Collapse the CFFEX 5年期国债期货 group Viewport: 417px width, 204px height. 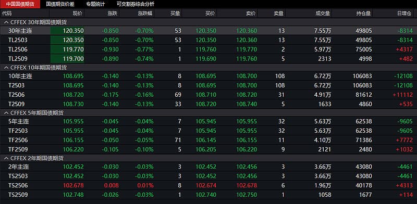[6, 113]
